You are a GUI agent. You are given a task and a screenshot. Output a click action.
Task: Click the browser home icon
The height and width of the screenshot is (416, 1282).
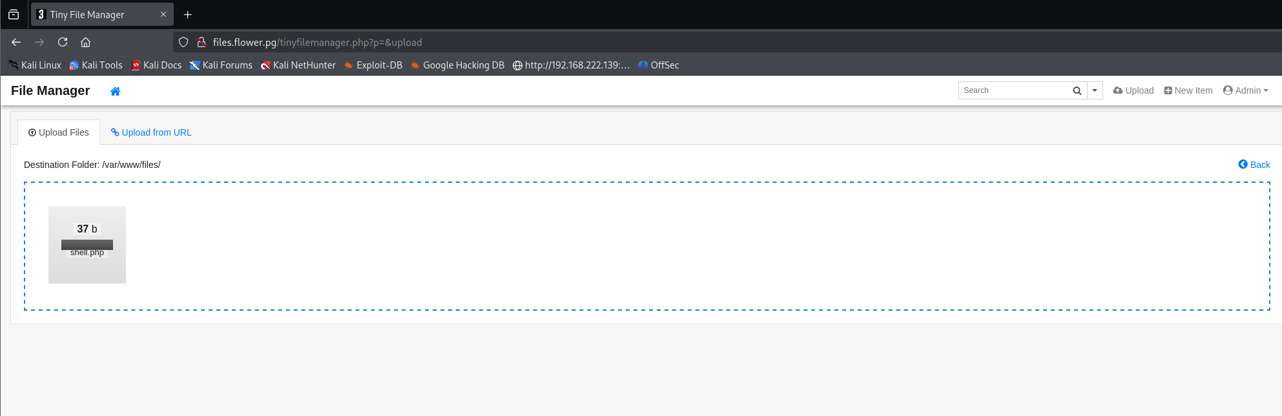click(x=85, y=42)
